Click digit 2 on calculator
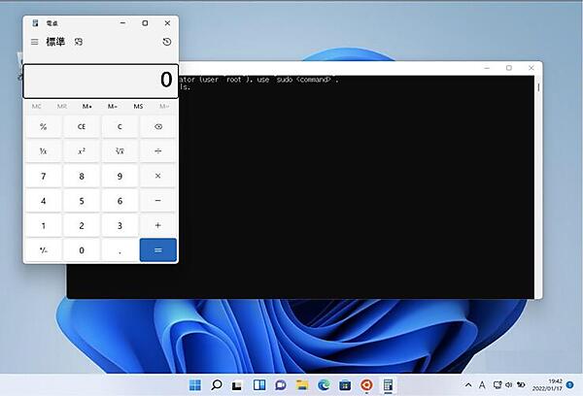Screen dimensions: 583x396 (x=82, y=225)
